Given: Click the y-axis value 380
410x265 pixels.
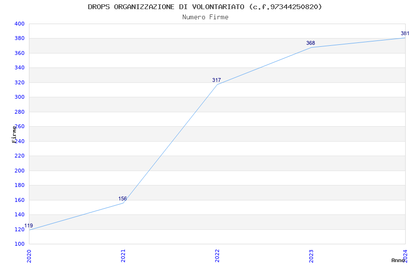Looking at the screenshot, I should coord(19,39).
